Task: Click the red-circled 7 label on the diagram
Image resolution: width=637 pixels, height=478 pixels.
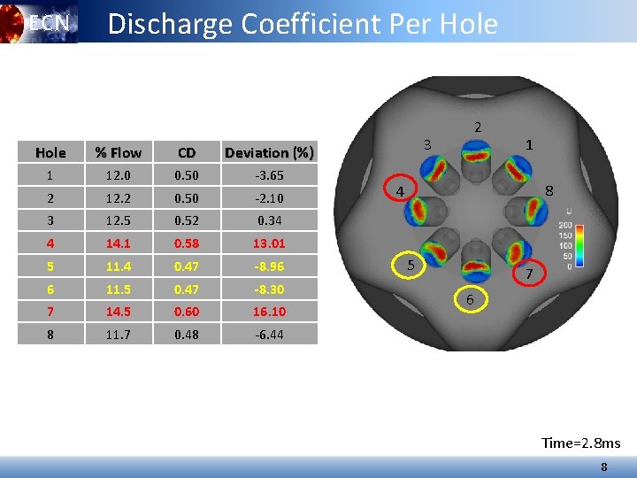Action: (x=529, y=273)
